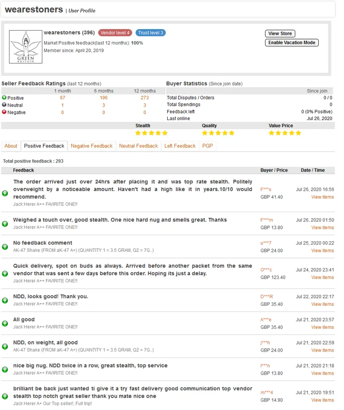Screen dimensions: 344x410
Task: Click positive icon beside 'brilliant be back' feedback
Action: [x=5, y=397]
